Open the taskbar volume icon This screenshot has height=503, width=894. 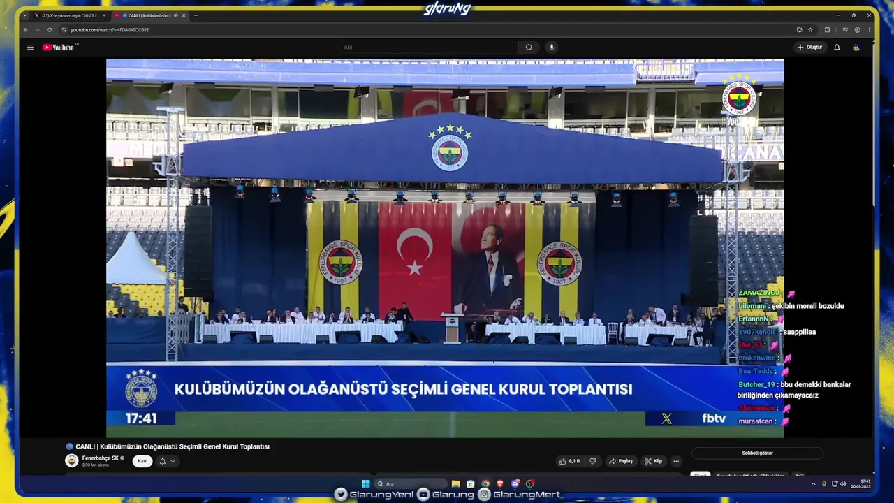pos(843,483)
